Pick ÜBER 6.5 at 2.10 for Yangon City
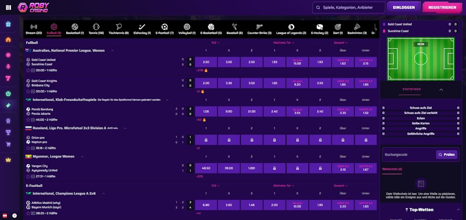The image size is (466, 220). 343,168
